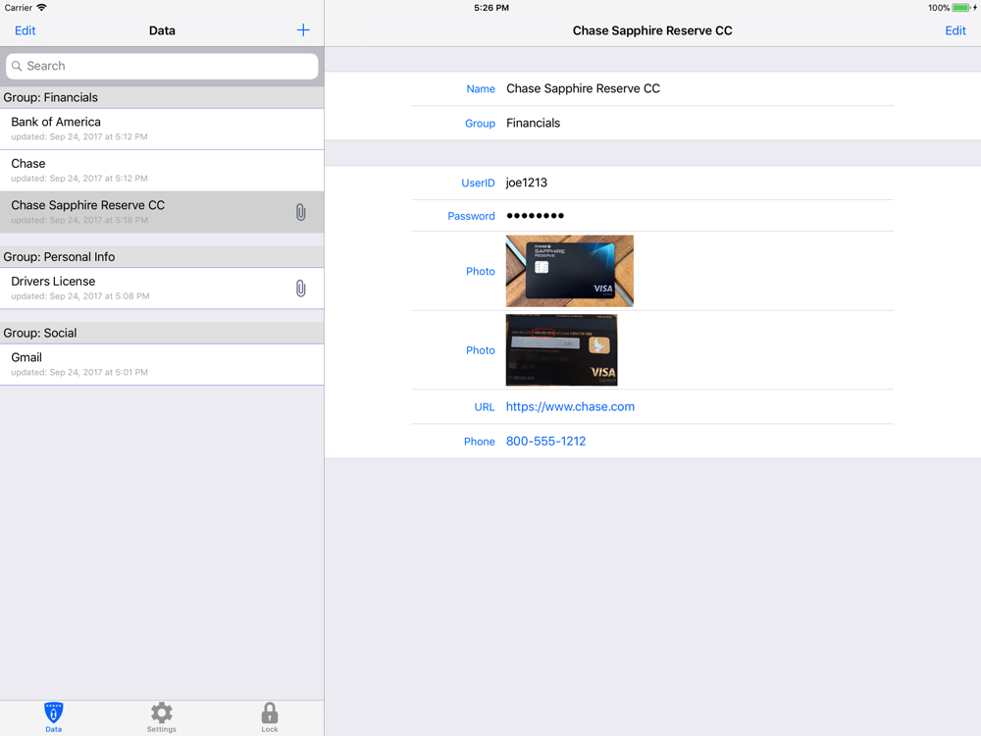Tap Edit in the Data list header
981x736 pixels.
[x=26, y=30]
